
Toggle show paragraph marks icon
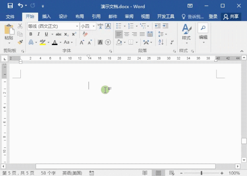172,42
